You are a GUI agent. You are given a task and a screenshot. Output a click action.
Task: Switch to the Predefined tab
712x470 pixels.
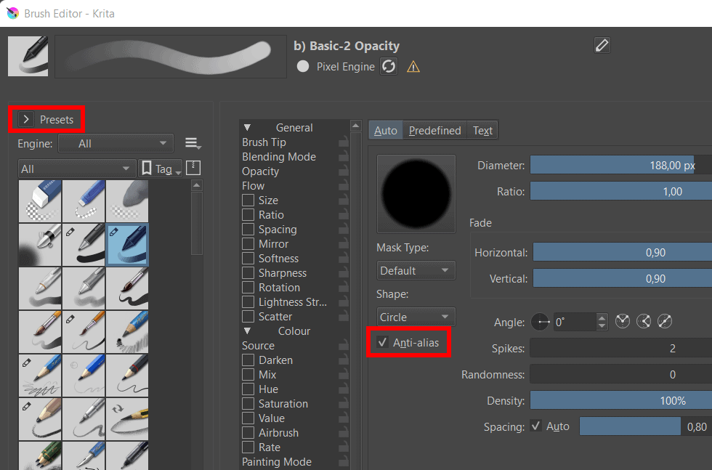click(x=434, y=131)
